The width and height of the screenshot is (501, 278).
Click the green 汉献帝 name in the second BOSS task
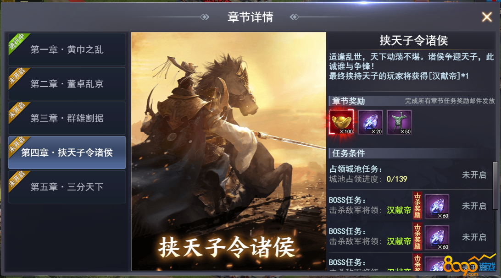coord(399,241)
